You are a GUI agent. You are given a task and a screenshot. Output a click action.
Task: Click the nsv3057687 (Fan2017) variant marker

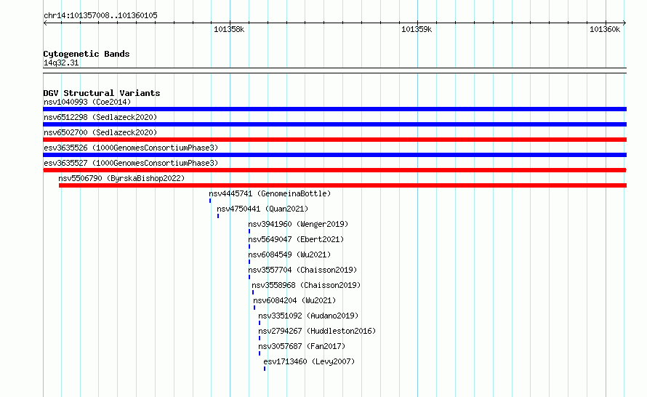(260, 353)
